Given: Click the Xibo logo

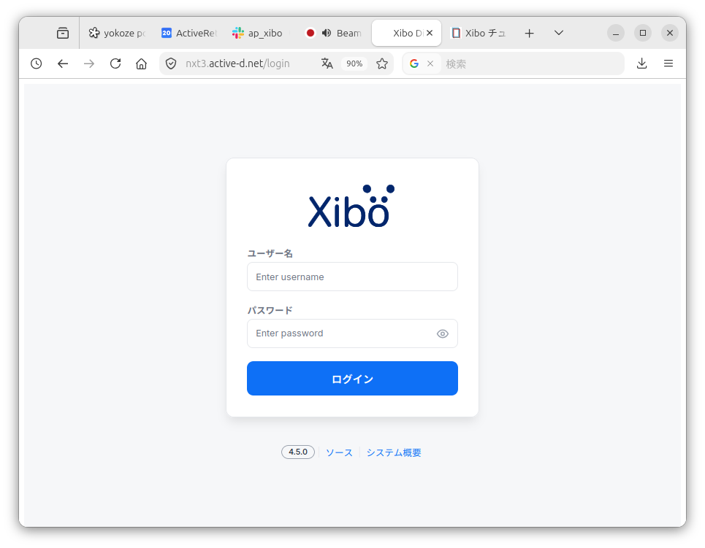Looking at the screenshot, I should click(x=351, y=206).
